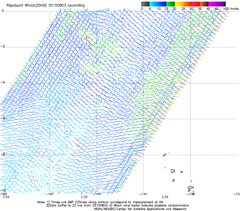
Task: Click the longitude label '-141'
Action: point(144,194)
